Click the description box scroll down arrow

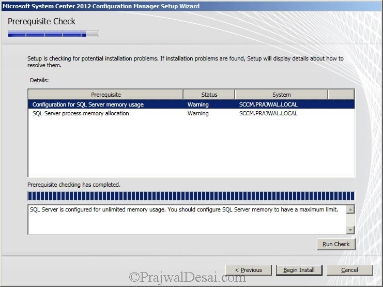[350, 230]
